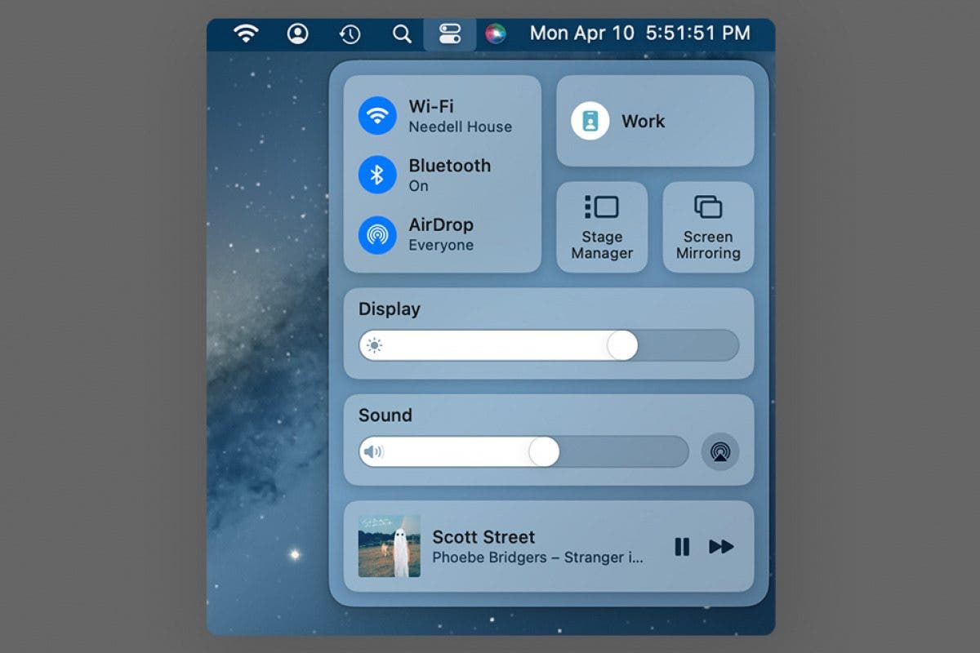Image resolution: width=980 pixels, height=653 pixels.
Task: Adjust the display brightness slider
Action: [x=622, y=346]
